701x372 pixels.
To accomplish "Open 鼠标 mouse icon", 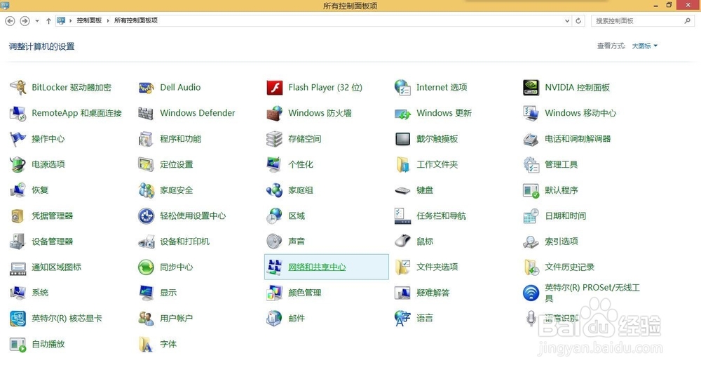I will [x=402, y=241].
